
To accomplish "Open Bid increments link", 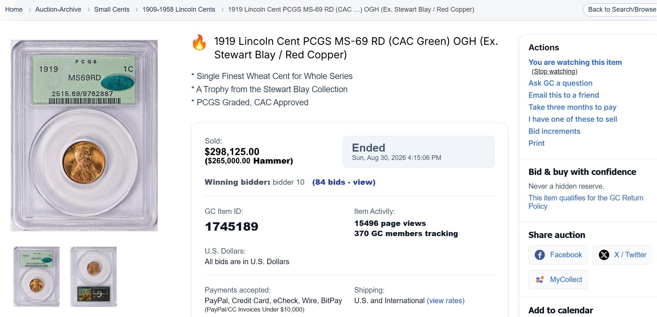I will pos(554,131).
